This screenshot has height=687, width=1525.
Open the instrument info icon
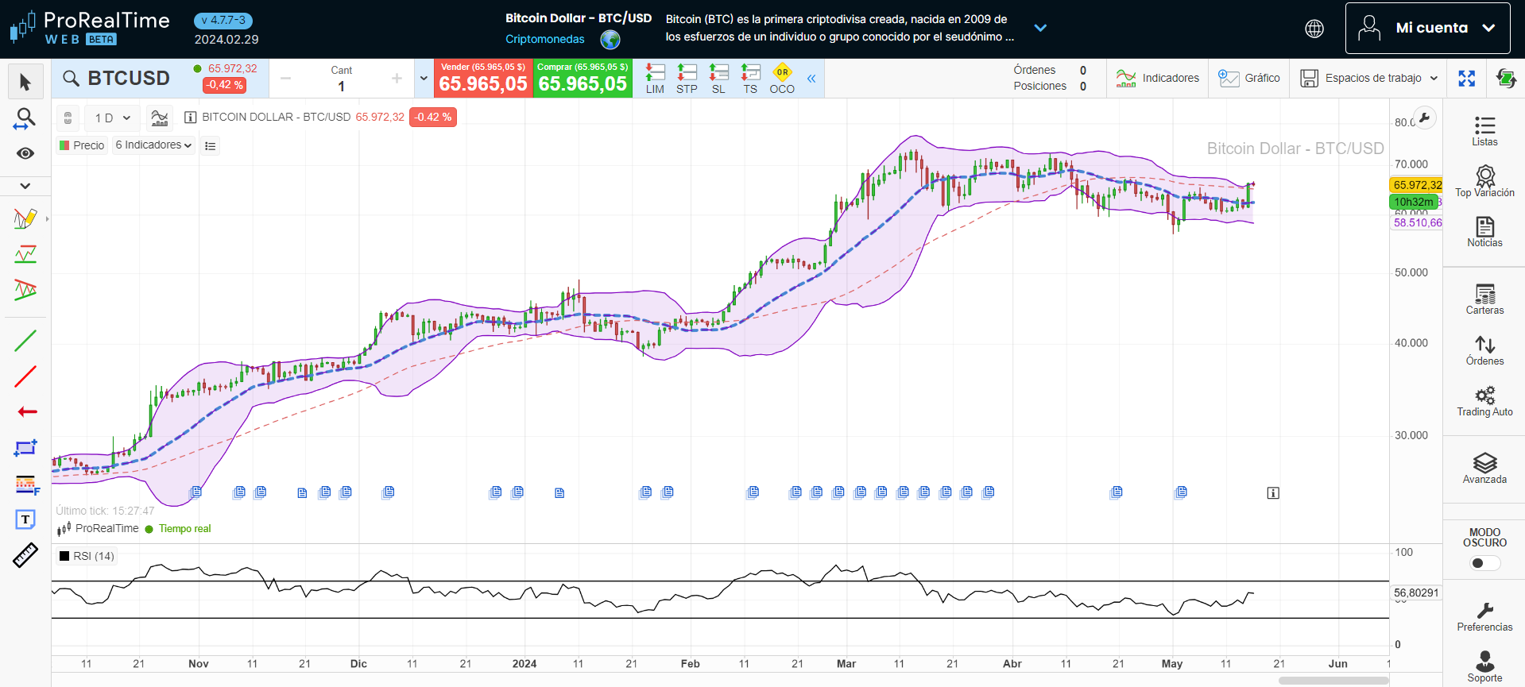coord(190,118)
